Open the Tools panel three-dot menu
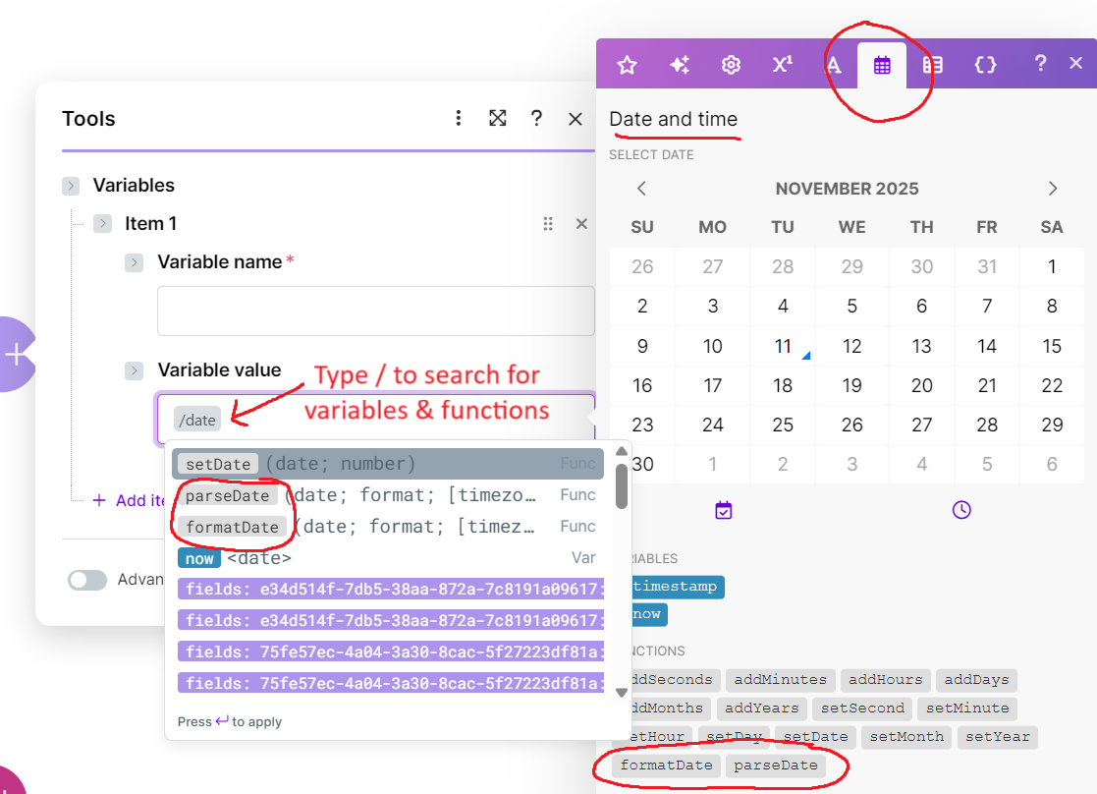 tap(458, 119)
